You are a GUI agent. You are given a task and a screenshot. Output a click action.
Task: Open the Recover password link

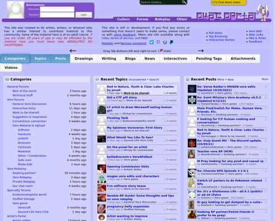point(133,43)
